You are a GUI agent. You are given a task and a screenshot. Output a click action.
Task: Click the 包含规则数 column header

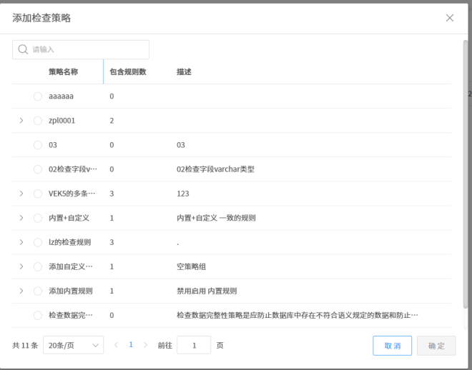128,72
